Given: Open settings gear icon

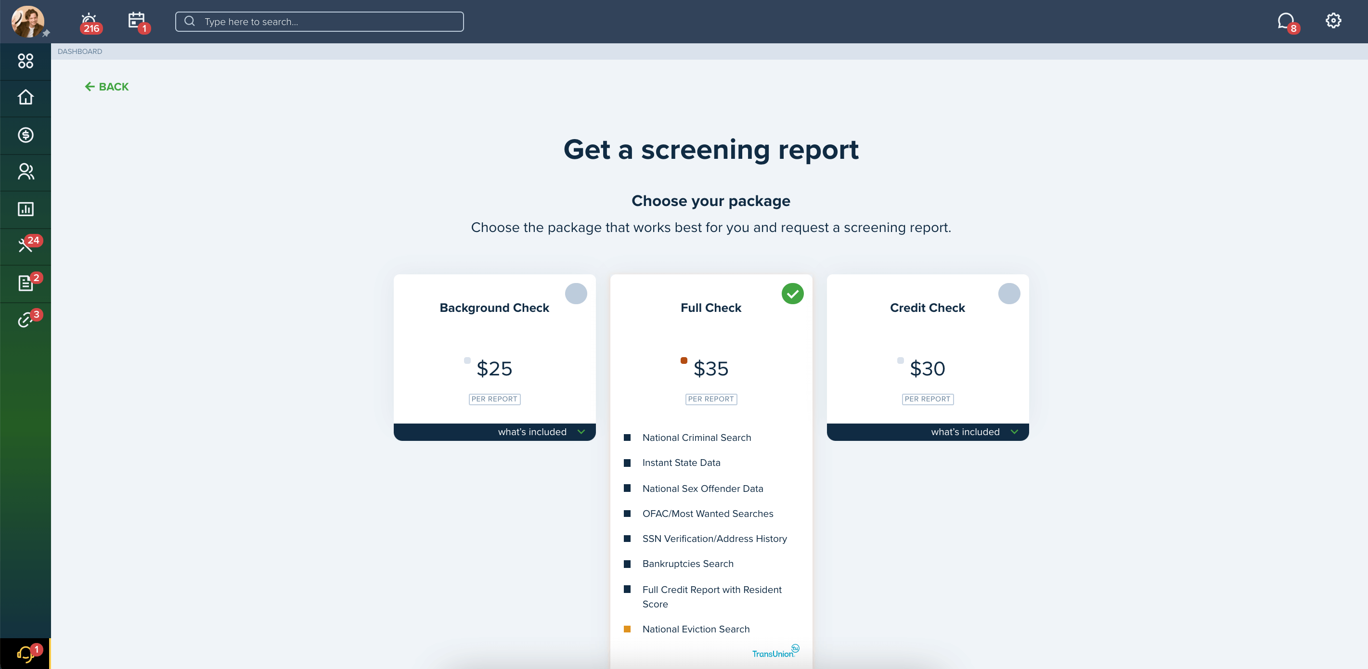Looking at the screenshot, I should [1333, 21].
